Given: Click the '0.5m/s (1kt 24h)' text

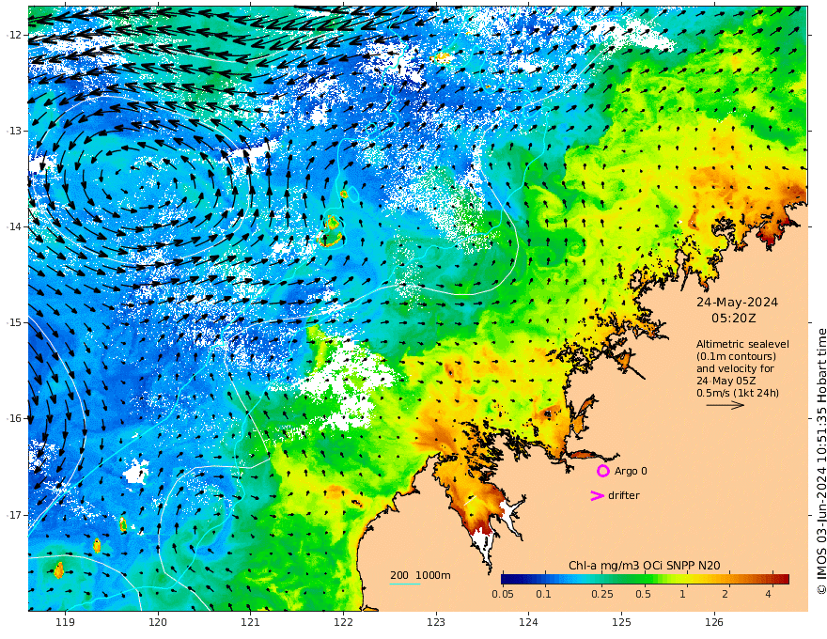Looking at the screenshot, I should (738, 393).
